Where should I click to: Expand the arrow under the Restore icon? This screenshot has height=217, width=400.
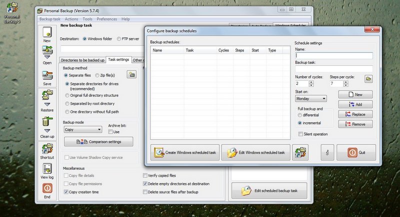click(47, 104)
